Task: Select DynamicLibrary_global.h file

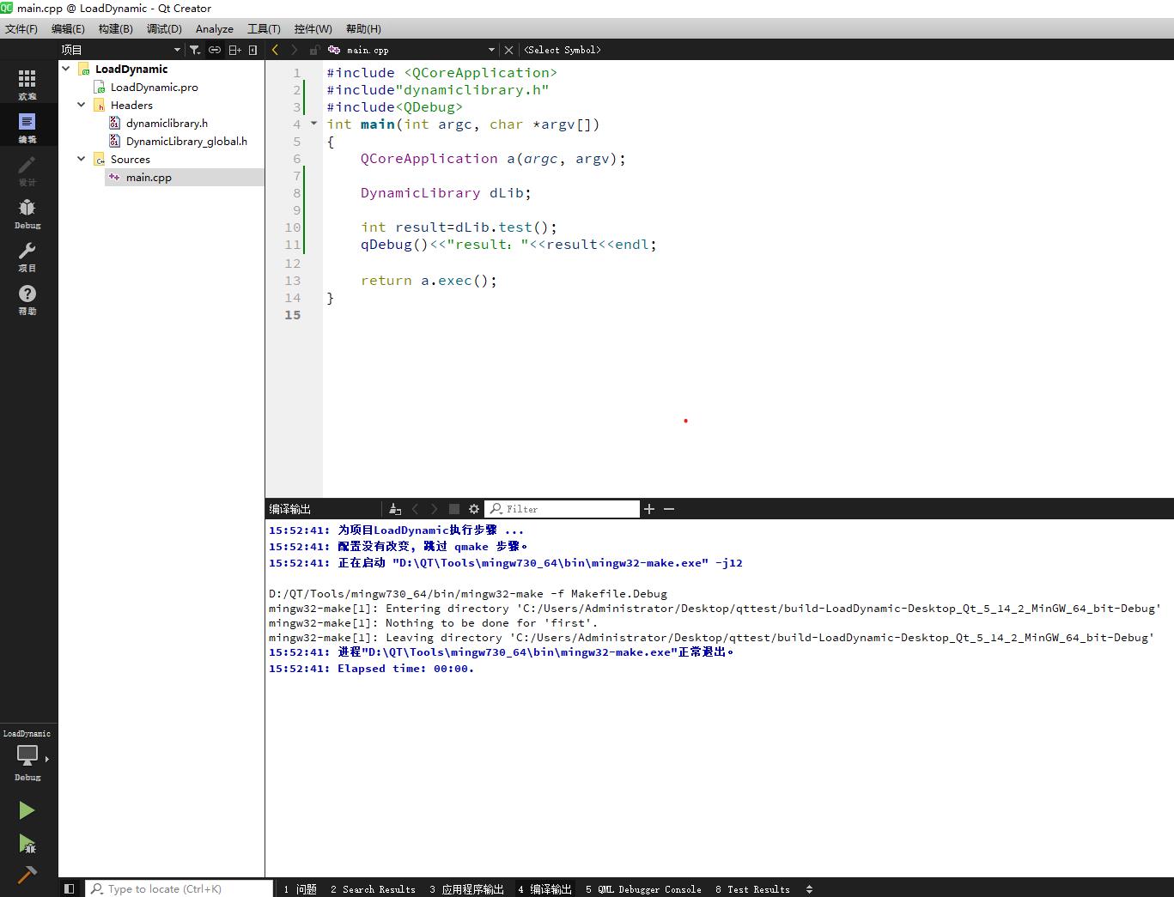Action: pyautogui.click(x=186, y=141)
